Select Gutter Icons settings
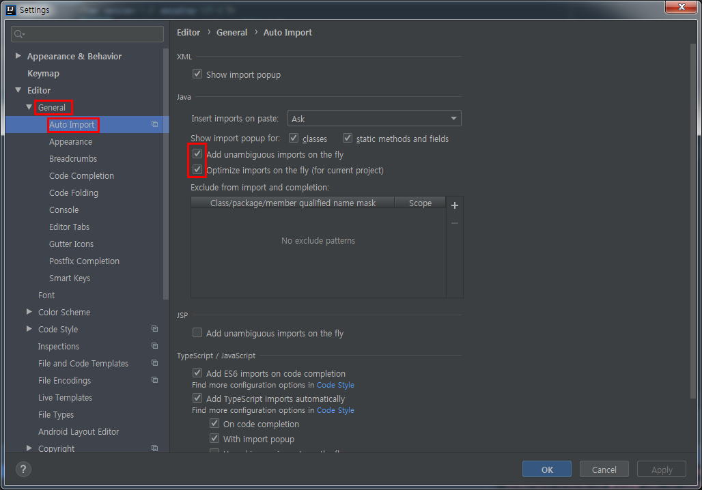The image size is (702, 490). tap(71, 244)
